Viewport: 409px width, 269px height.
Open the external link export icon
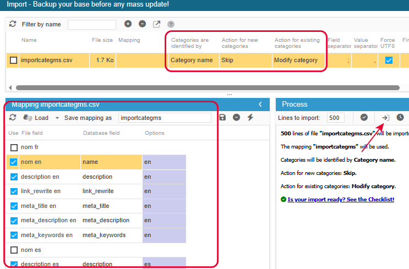[156, 24]
